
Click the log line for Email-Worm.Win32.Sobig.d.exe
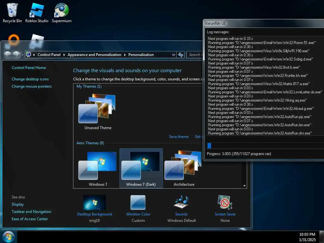(261, 59)
